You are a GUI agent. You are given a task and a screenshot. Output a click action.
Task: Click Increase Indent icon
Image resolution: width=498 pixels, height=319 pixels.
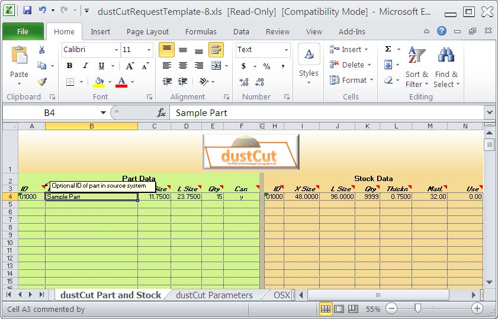coord(182,82)
